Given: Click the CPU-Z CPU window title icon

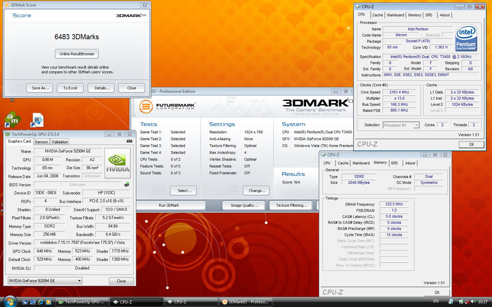Looking at the screenshot, I should point(358,6).
